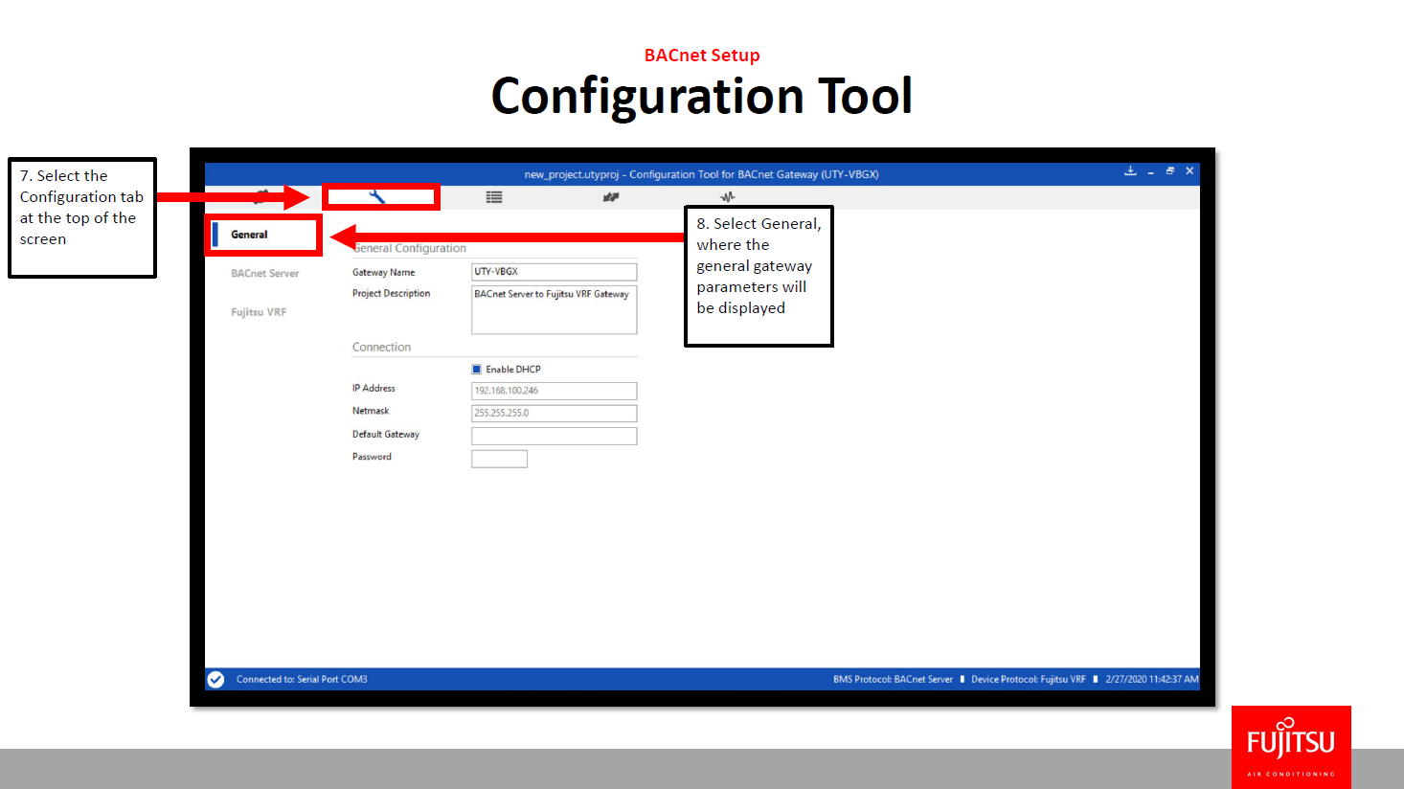Click 'Device Protocol: Fujitsu VRF' in status bar

click(x=1029, y=679)
